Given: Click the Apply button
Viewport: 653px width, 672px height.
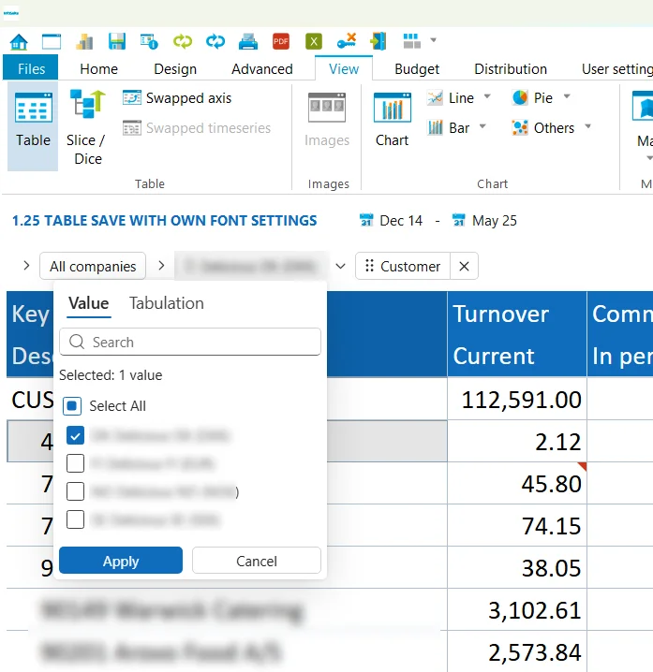Looking at the screenshot, I should pos(121,561).
